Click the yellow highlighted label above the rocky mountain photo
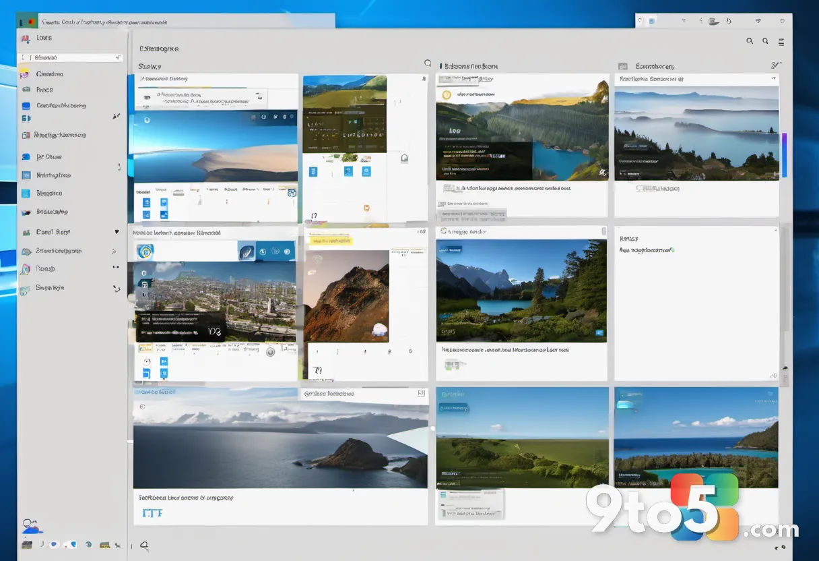Viewport: 819px width, 561px height. pos(330,240)
